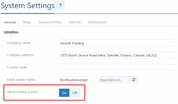This screenshot has height=104, width=178.
Task: Click the Allow reseller access label
Action: pos(22,92)
